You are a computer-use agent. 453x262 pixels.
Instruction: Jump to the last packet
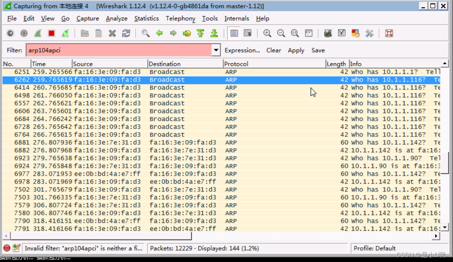(214, 33)
